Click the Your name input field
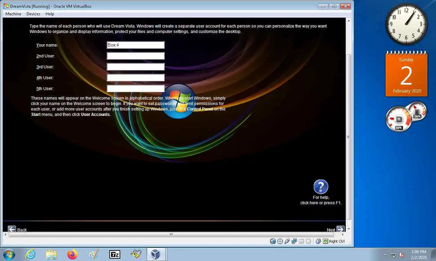 136,45
